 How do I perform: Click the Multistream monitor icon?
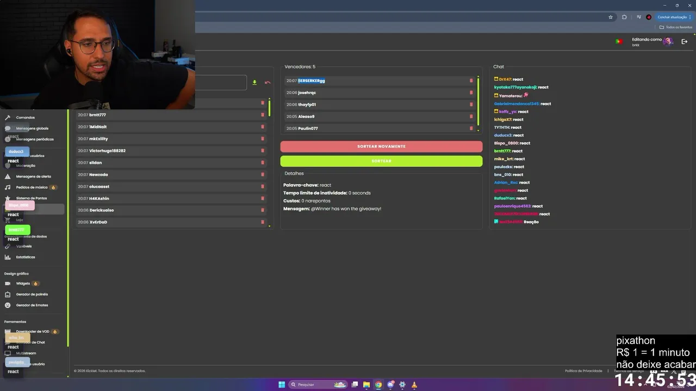(8, 353)
